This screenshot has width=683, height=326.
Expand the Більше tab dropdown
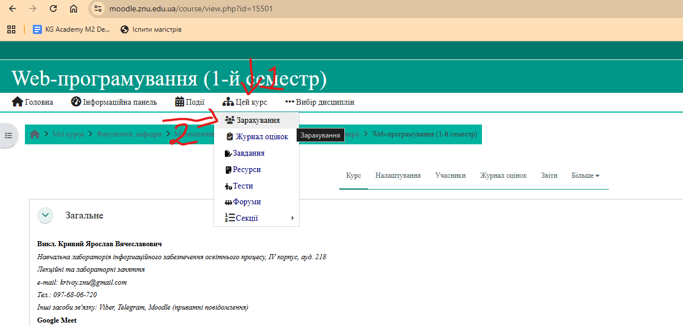[586, 175]
